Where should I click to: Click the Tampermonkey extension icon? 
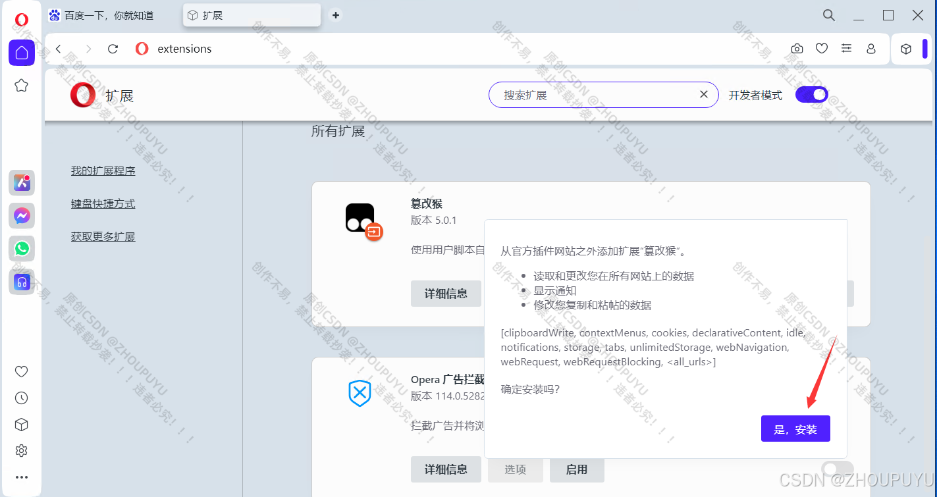(x=363, y=221)
